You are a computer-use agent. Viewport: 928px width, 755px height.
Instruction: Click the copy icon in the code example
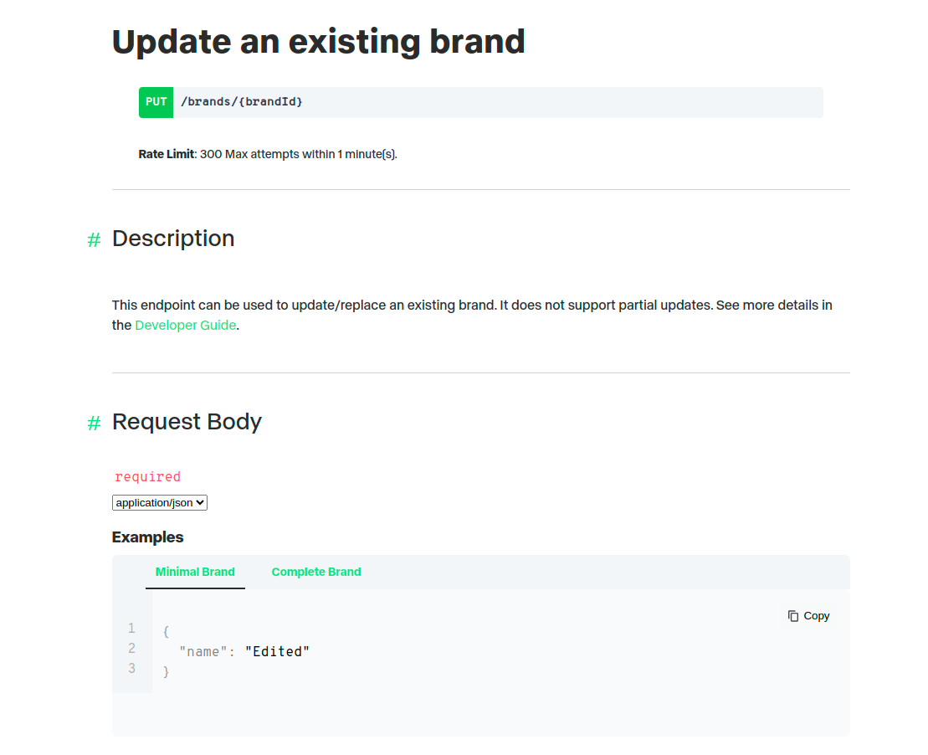[x=793, y=616]
